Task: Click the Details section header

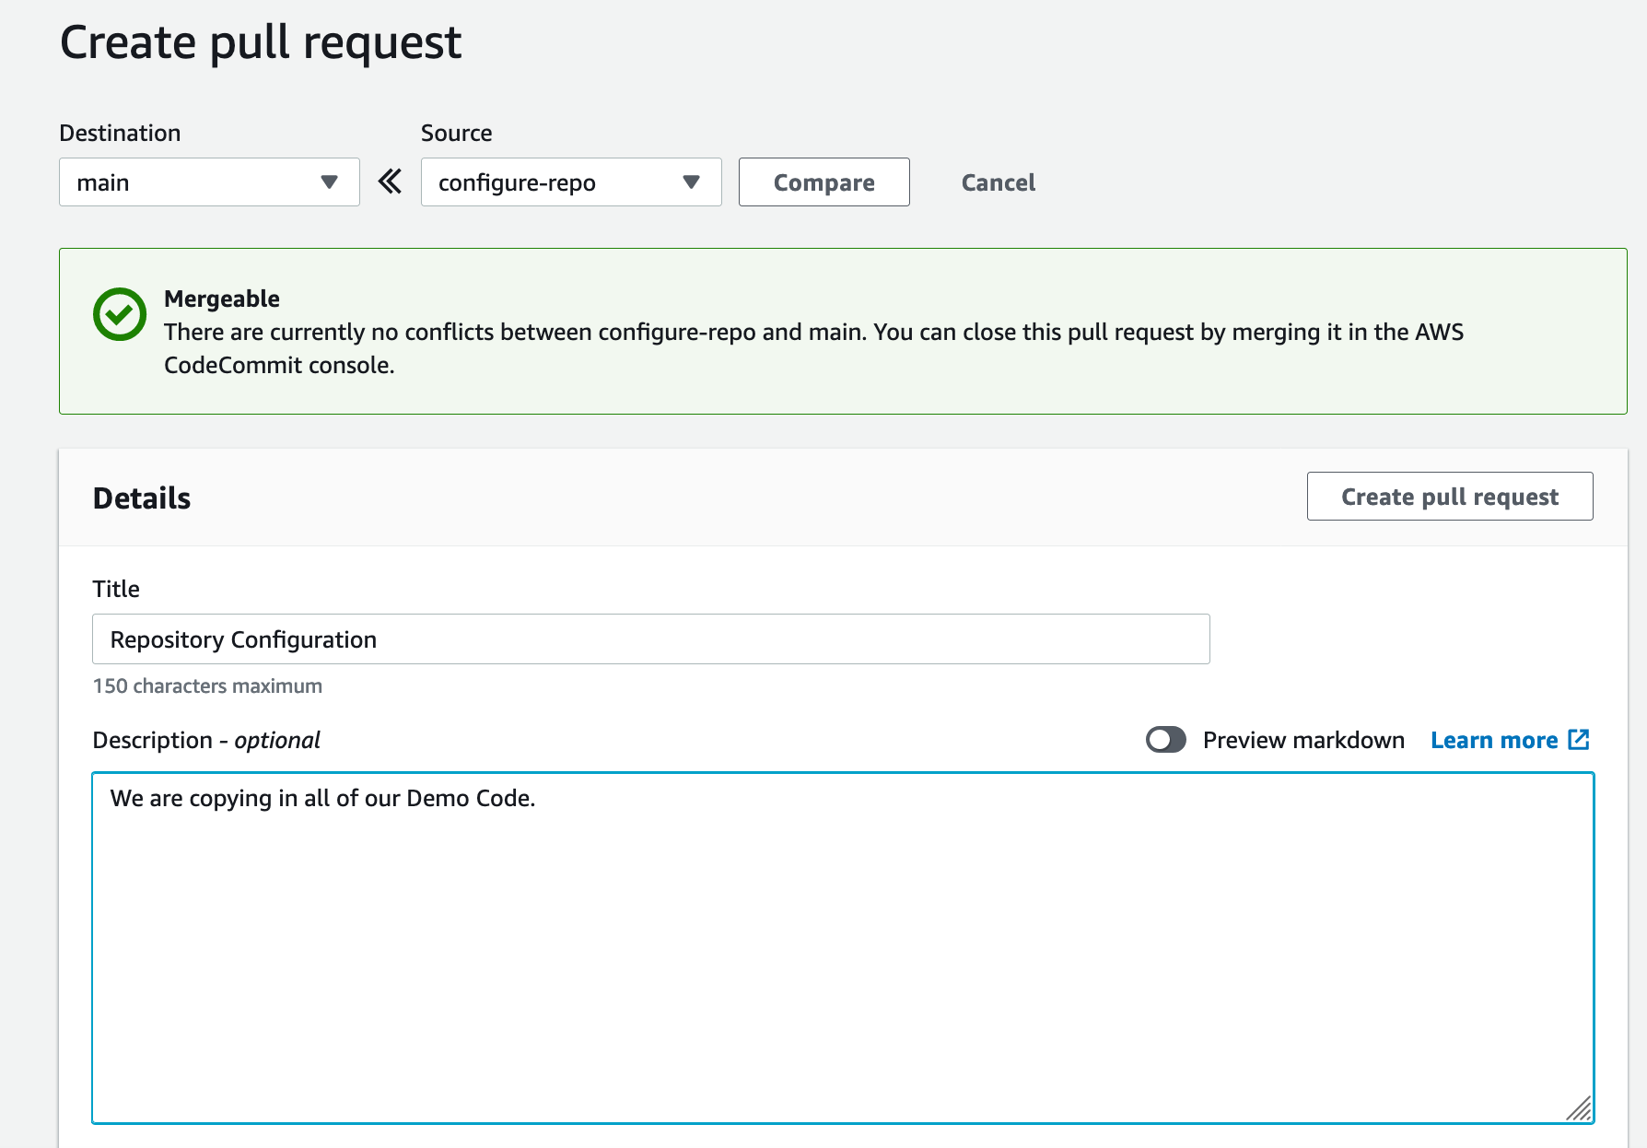Action: point(141,498)
